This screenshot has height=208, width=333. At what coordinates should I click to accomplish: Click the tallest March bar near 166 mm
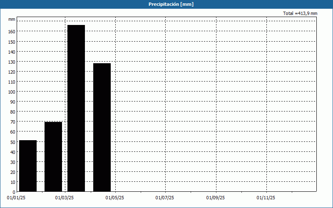(76, 108)
